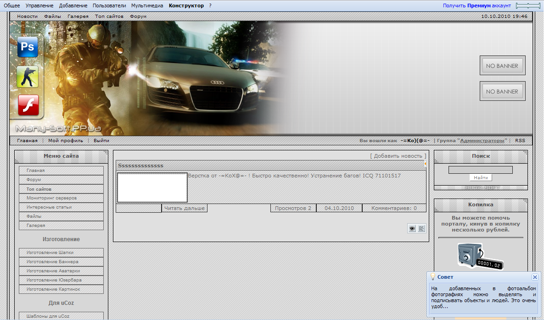Click the first NO BANNER placeholder
The image size is (544, 320).
502,66
